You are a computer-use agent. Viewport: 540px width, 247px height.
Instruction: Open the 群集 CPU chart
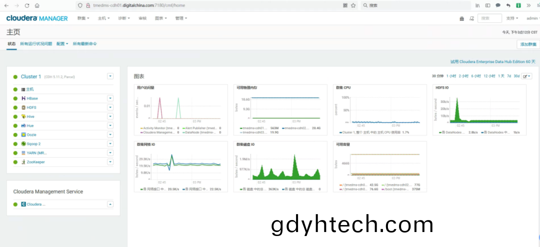[379, 110]
